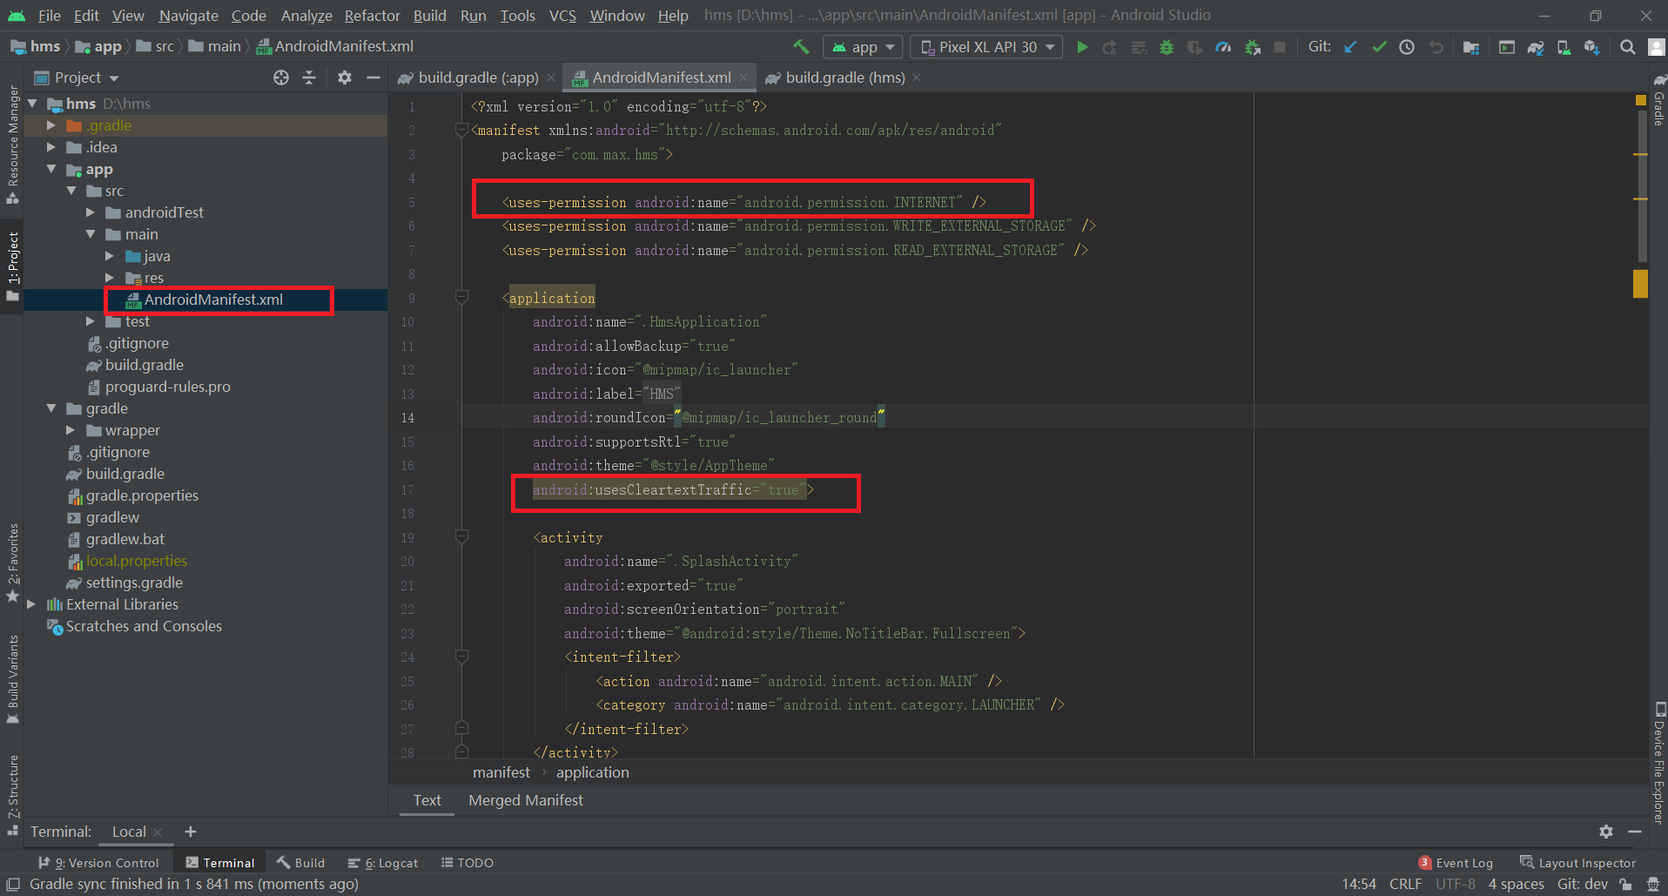Toggle the Build Variants side panel
This screenshot has width=1668, height=896.
(x=12, y=679)
